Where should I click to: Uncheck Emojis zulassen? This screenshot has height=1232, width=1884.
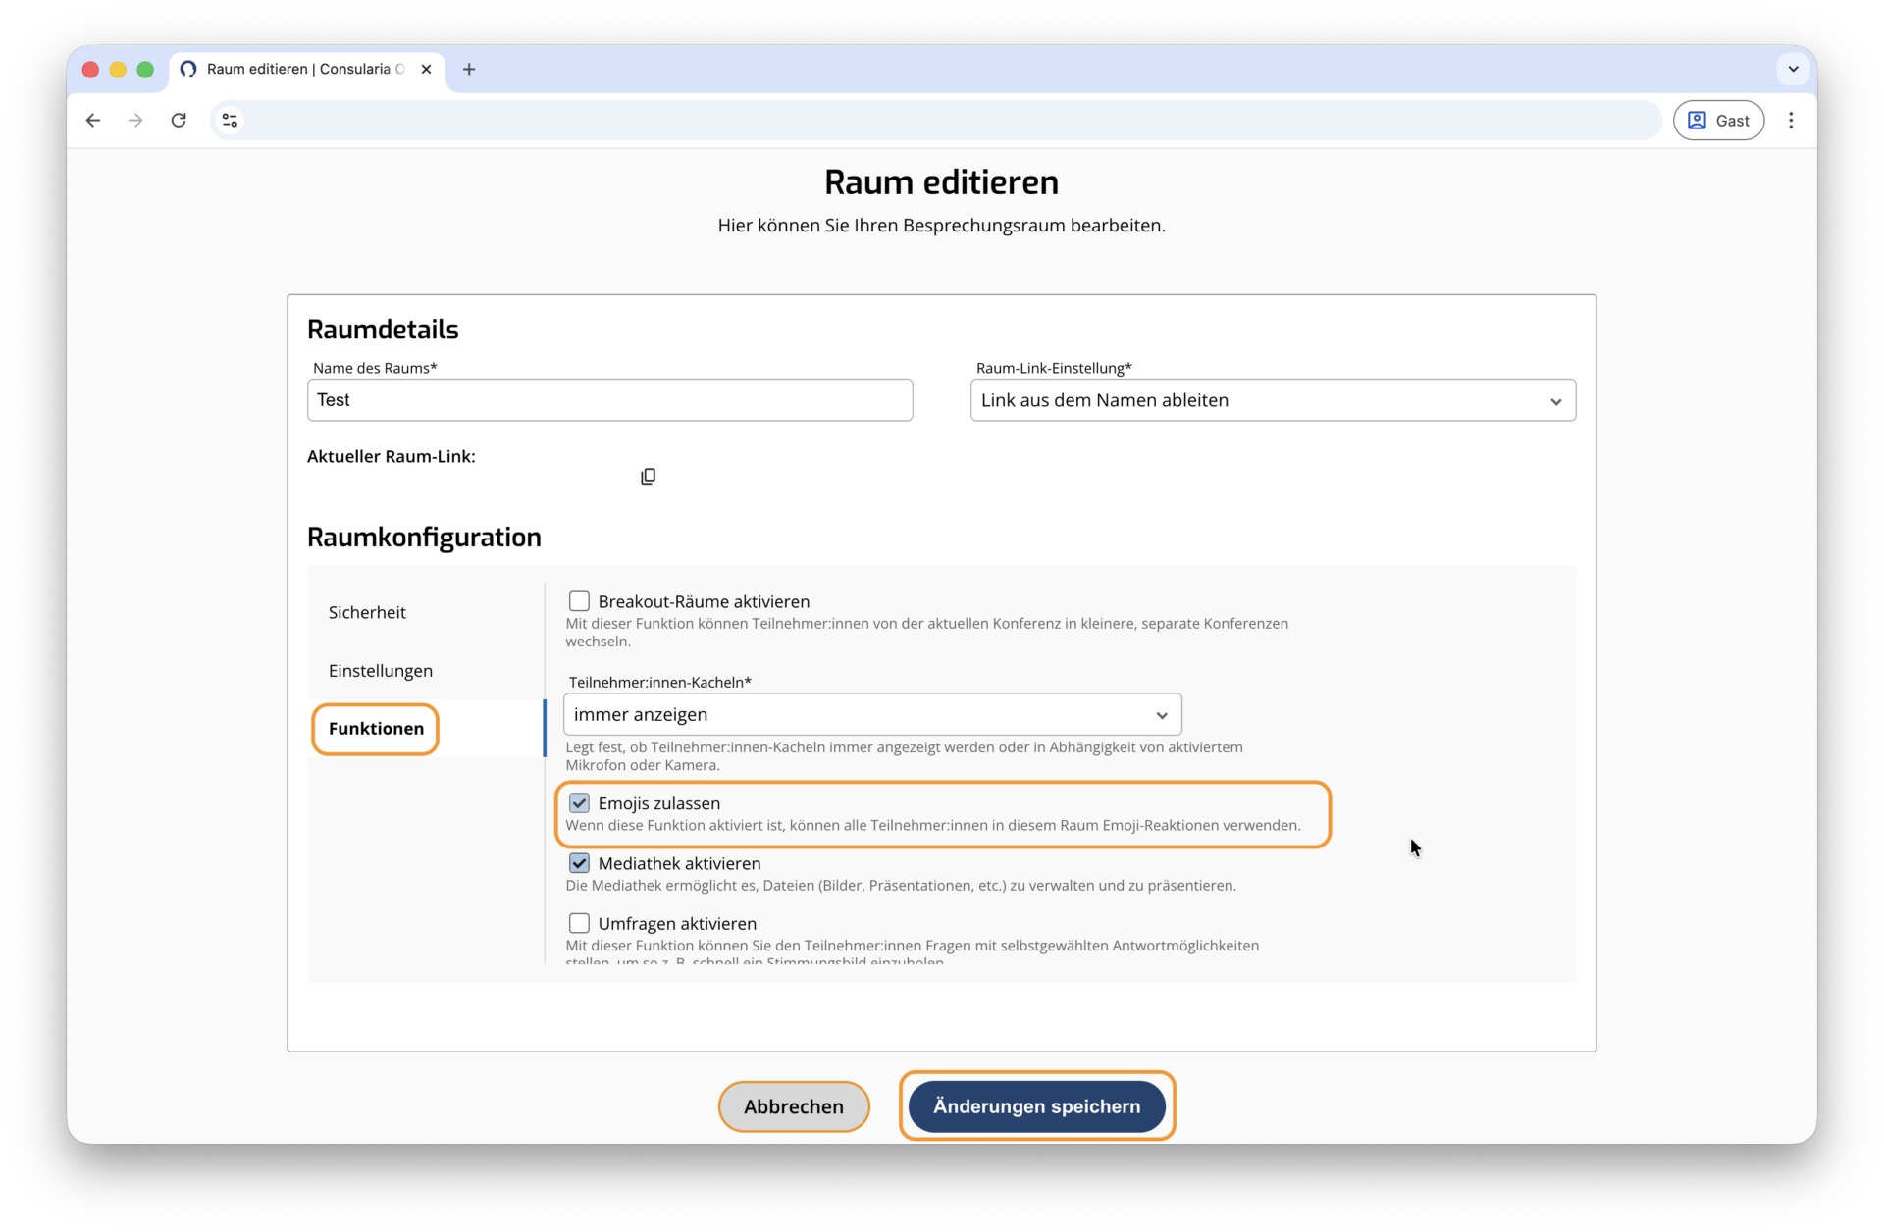click(579, 803)
